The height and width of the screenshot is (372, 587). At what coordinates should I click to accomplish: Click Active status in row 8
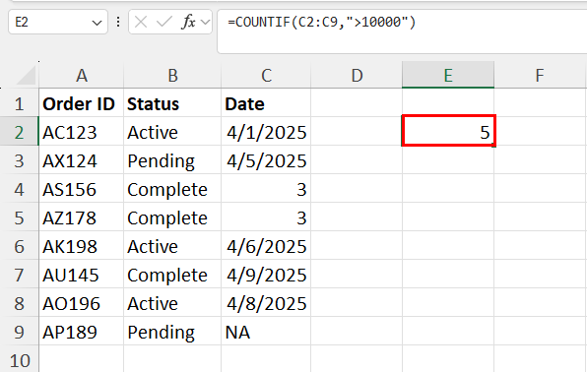tap(172, 303)
